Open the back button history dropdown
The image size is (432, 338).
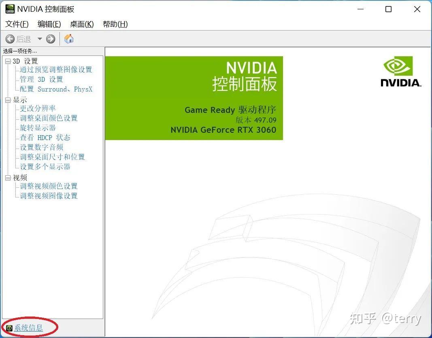pyautogui.click(x=39, y=39)
